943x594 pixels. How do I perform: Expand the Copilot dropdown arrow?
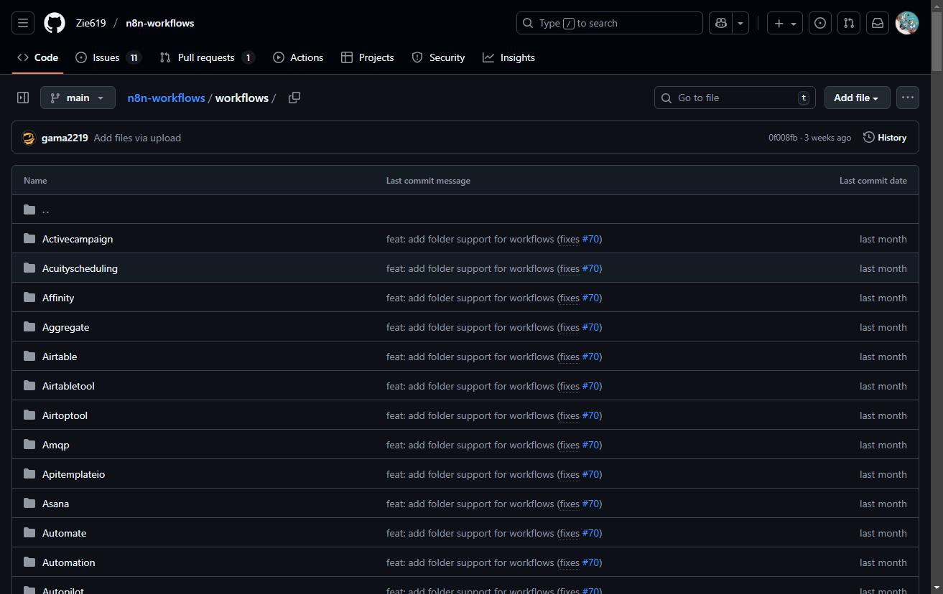tap(740, 23)
